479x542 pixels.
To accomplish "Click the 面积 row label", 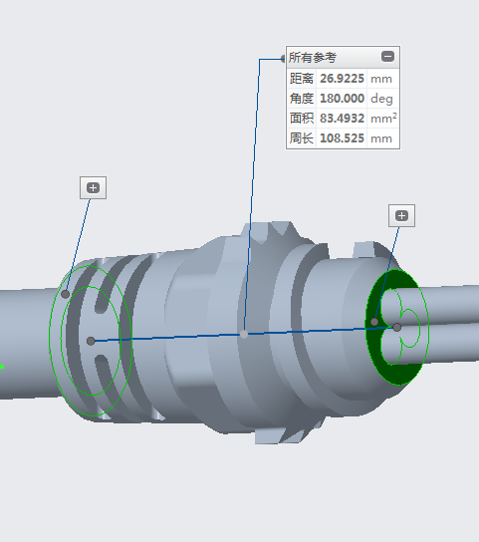I will point(302,119).
